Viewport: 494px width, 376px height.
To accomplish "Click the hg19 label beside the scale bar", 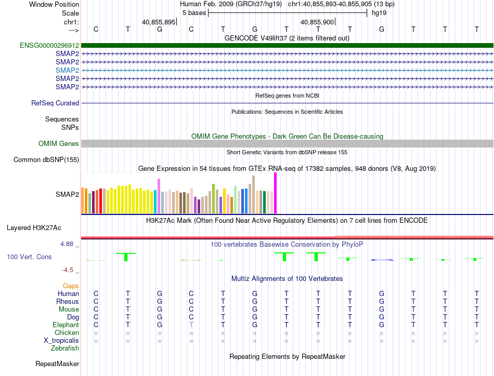I will tap(379, 13).
